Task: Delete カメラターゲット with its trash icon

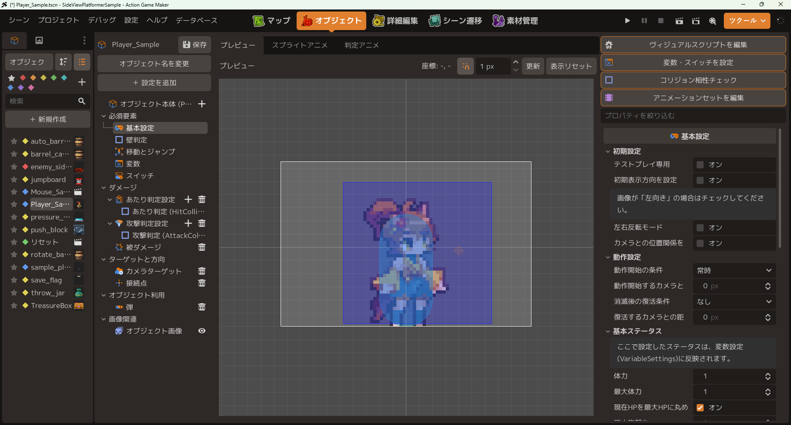Action: pyautogui.click(x=202, y=271)
